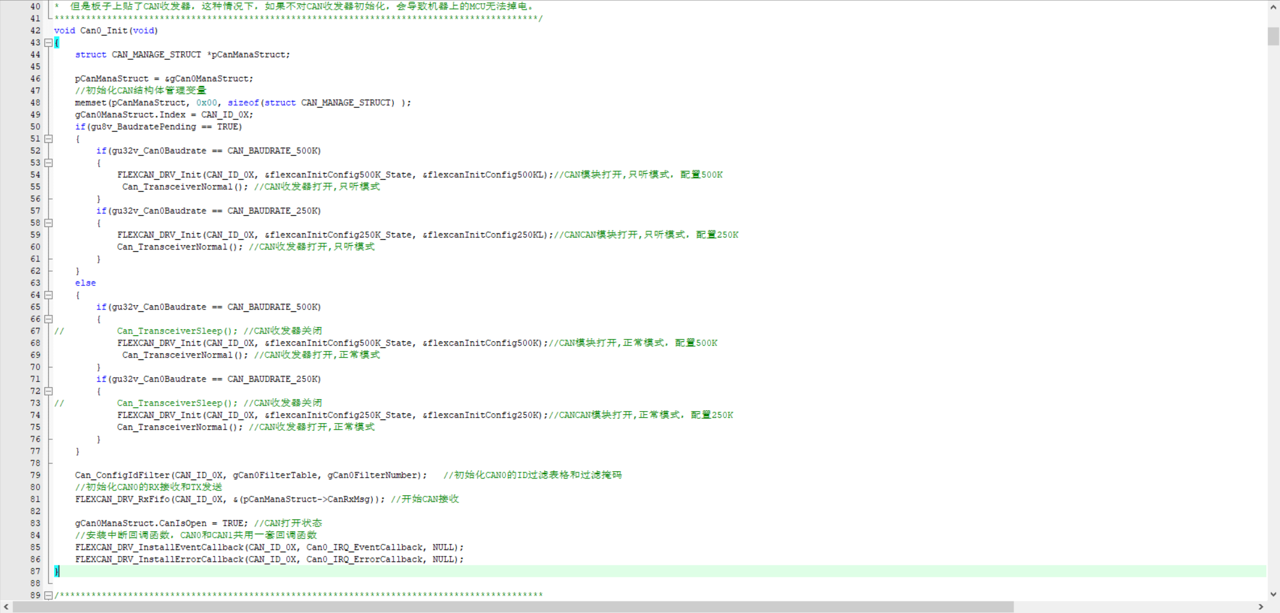
Task: Click the vertical scrollbar down arrow
Action: (x=1273, y=594)
